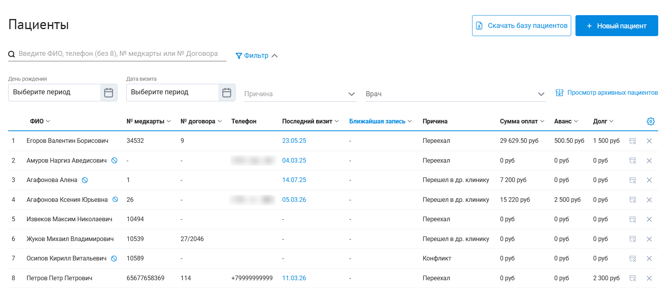Sort by Сумма оплат column
The image size is (666, 288).
522,121
